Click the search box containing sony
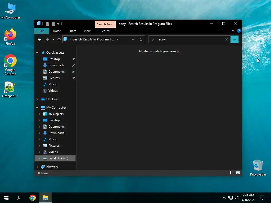Screen dimensions: 271x203 (189, 39)
